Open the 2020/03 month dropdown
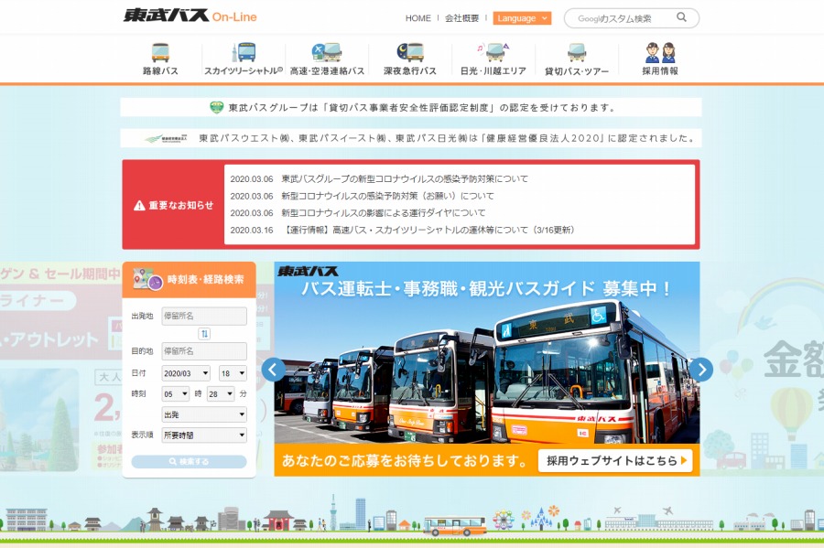Screen dimensions: 824x548 point(186,373)
